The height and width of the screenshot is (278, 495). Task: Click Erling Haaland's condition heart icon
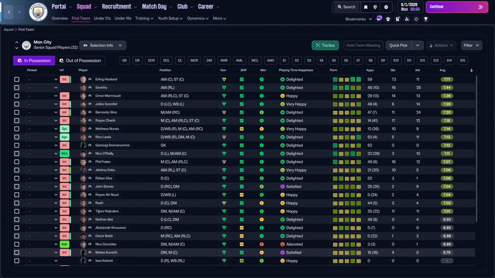224,79
